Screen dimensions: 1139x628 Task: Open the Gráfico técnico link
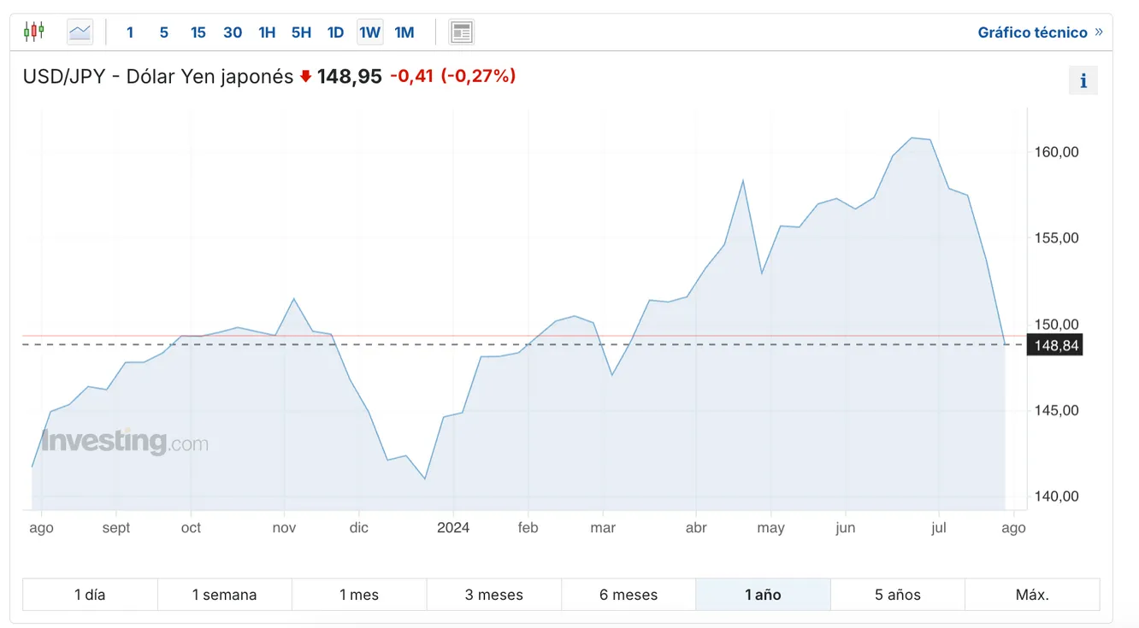1032,32
